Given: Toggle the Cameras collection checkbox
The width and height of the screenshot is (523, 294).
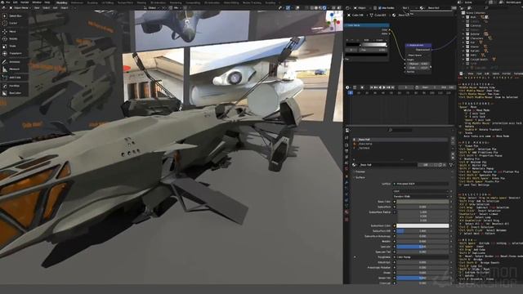Looking at the screenshot, I should 467,25.
